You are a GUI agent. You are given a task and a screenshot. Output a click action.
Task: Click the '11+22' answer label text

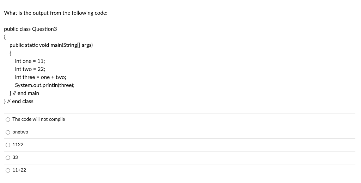19,170
